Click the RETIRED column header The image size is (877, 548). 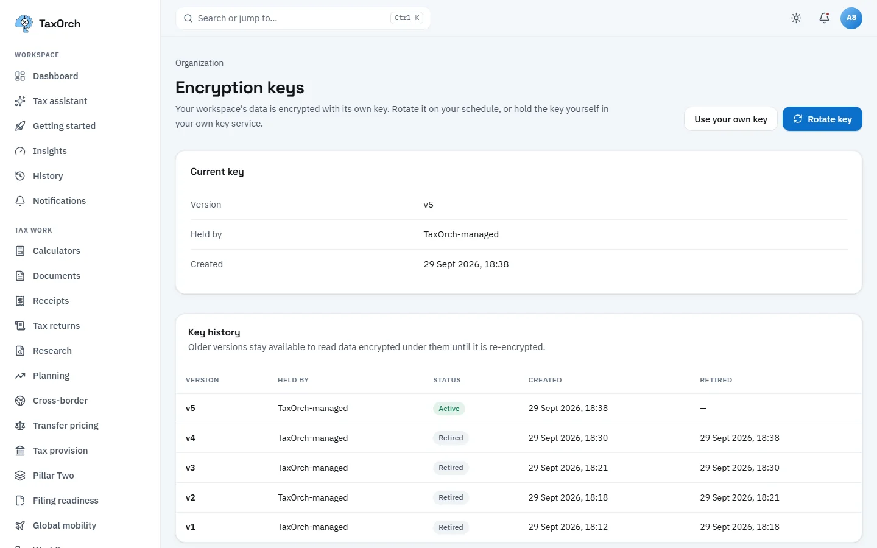pos(716,380)
